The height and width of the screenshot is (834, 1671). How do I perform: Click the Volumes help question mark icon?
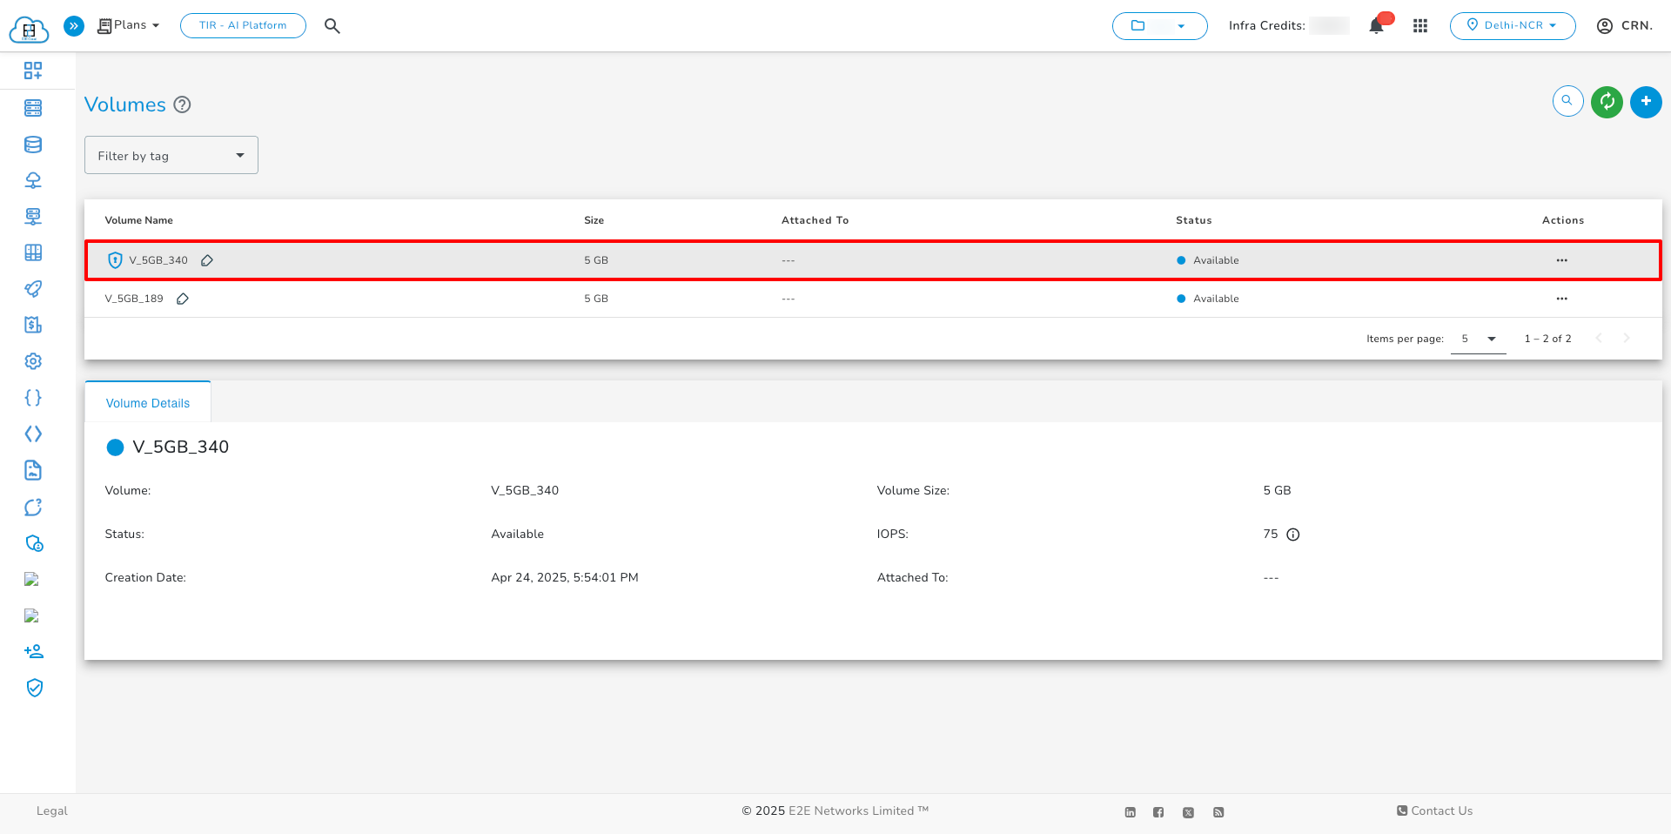182,104
